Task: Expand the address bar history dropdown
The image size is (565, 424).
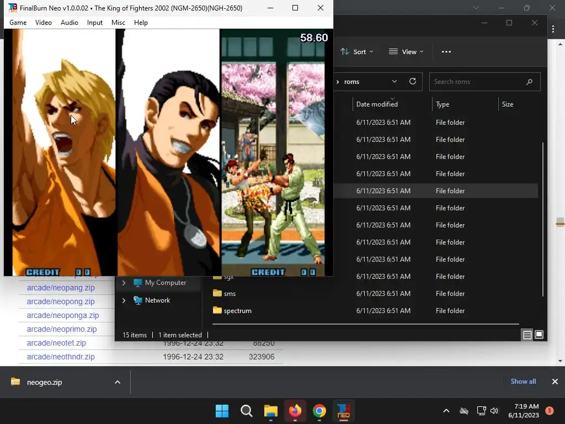Action: [394, 82]
